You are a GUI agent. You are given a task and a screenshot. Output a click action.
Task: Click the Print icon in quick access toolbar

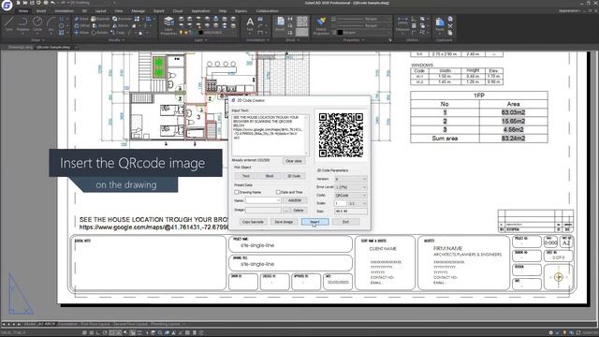click(46, 3)
